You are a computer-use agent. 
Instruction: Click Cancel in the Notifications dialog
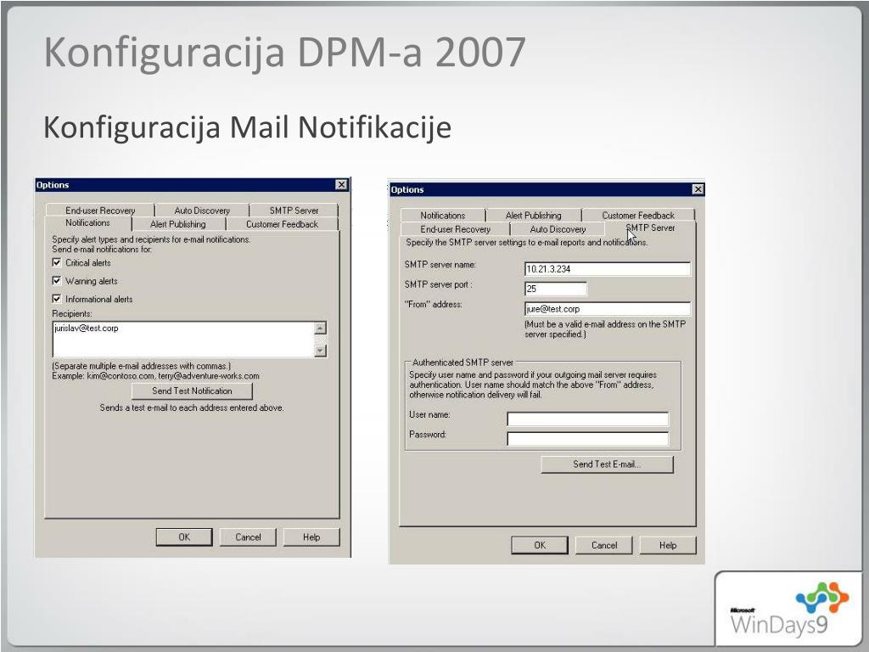click(x=248, y=537)
